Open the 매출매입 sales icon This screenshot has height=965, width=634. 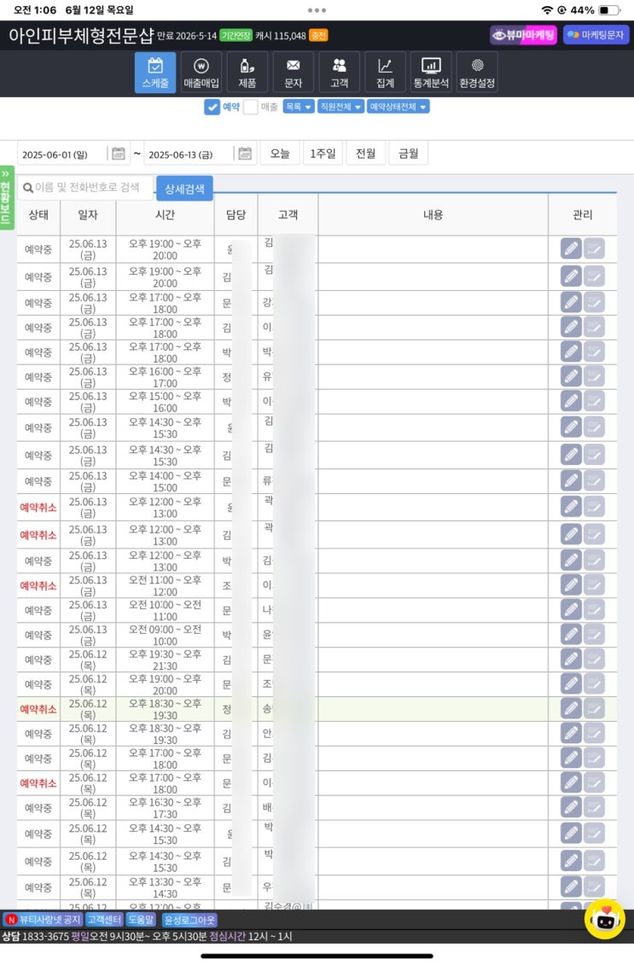(201, 72)
